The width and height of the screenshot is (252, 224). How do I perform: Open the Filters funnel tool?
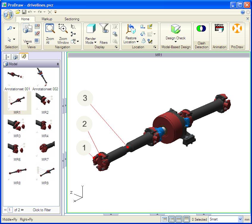pos(104,29)
